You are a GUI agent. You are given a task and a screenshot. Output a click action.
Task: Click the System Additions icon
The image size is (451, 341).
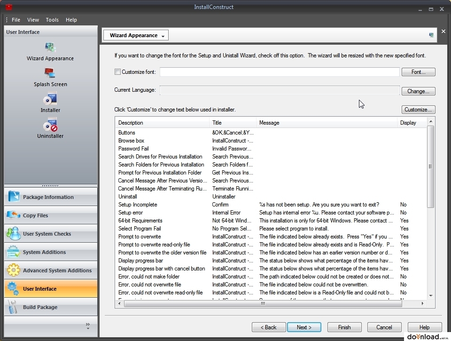[x=14, y=252]
